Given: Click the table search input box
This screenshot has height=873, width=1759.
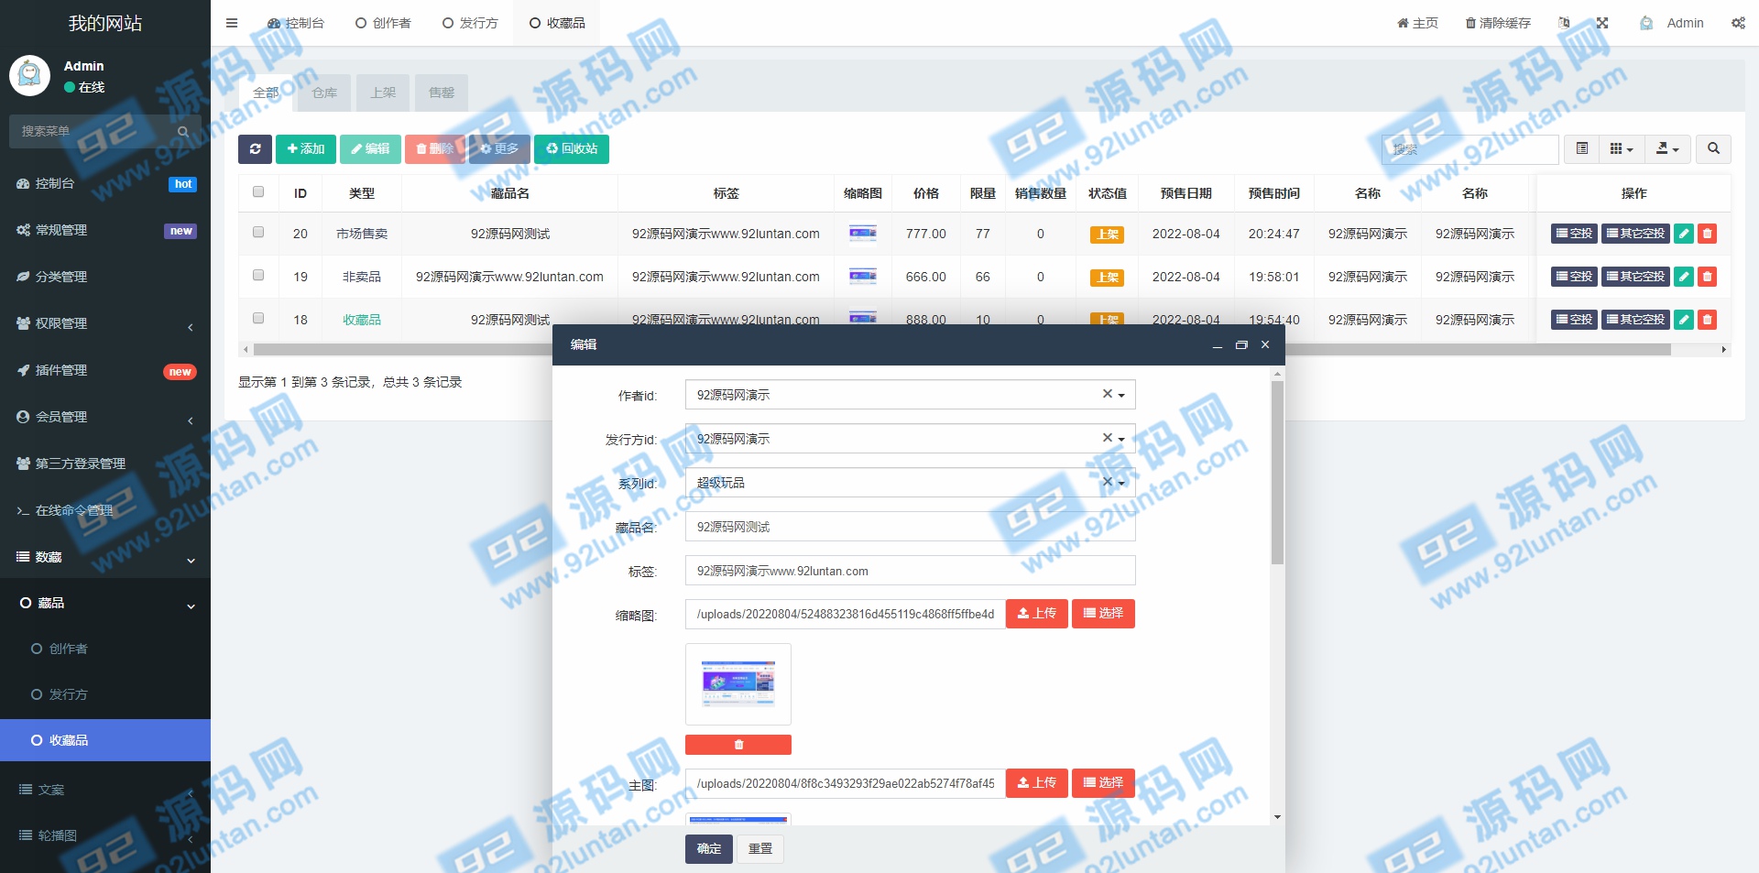Looking at the screenshot, I should click(1469, 148).
